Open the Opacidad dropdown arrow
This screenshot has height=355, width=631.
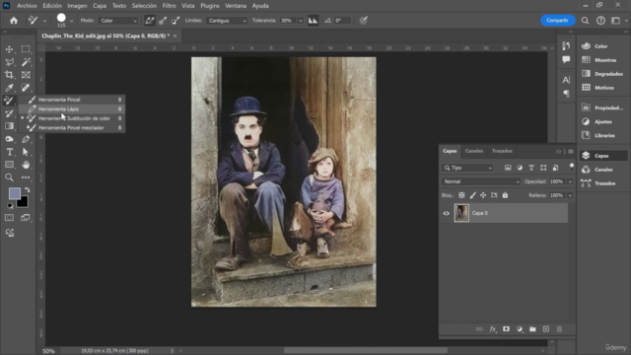(x=570, y=181)
